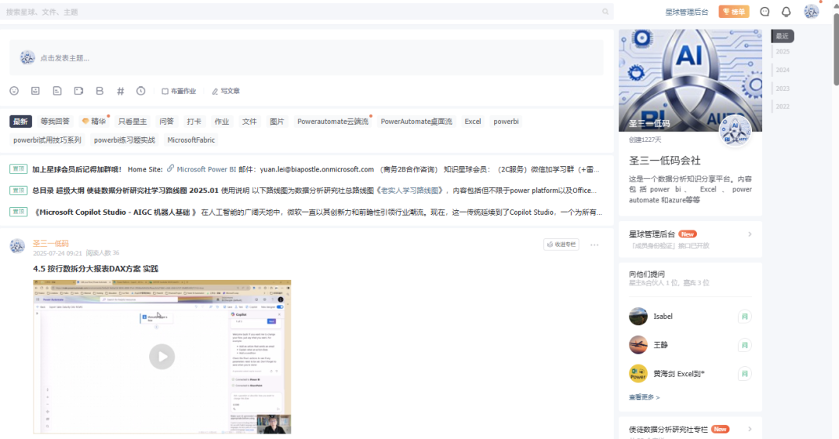Jump to 2025 on timeline
Image resolution: width=839 pixels, height=439 pixels.
coord(783,52)
